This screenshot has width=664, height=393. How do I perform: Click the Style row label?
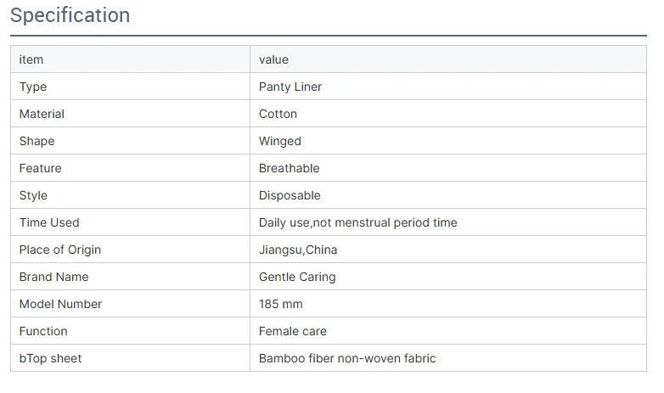33,196
